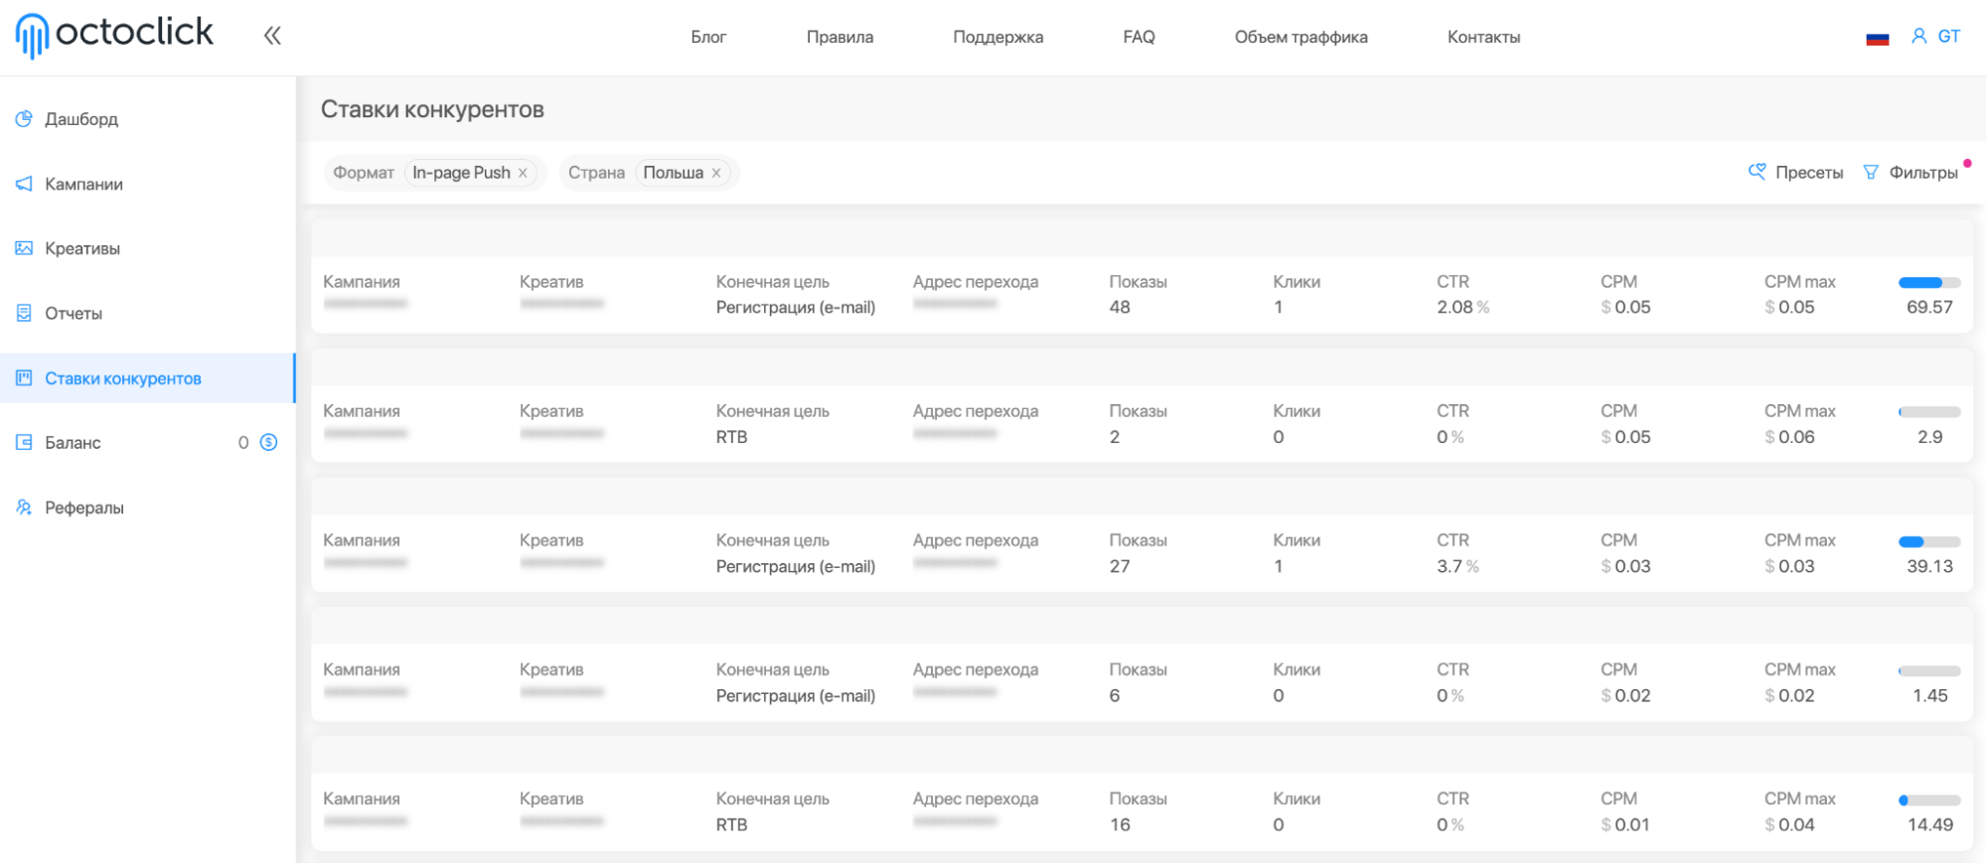Click the share value 69.57
This screenshot has width=1986, height=863.
coord(1929,307)
